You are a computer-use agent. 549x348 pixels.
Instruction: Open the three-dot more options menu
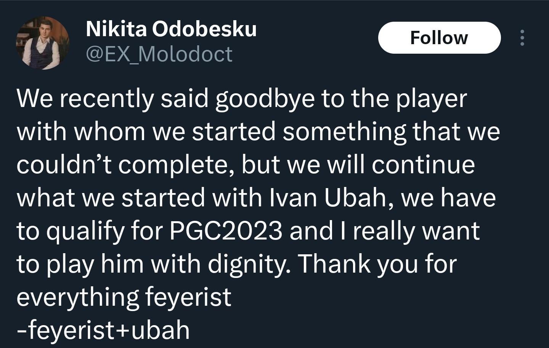pyautogui.click(x=522, y=38)
